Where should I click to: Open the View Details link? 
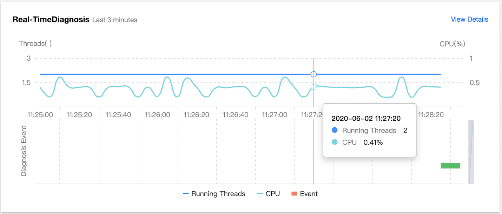point(469,19)
